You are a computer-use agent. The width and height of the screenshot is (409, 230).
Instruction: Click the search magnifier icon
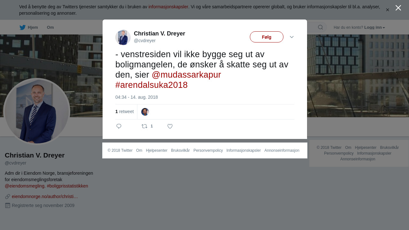pyautogui.click(x=320, y=27)
